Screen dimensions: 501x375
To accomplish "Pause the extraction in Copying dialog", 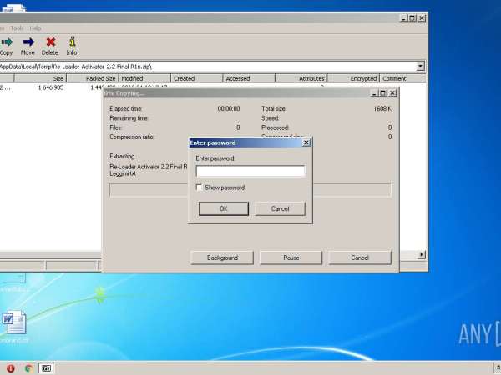I will click(x=291, y=257).
